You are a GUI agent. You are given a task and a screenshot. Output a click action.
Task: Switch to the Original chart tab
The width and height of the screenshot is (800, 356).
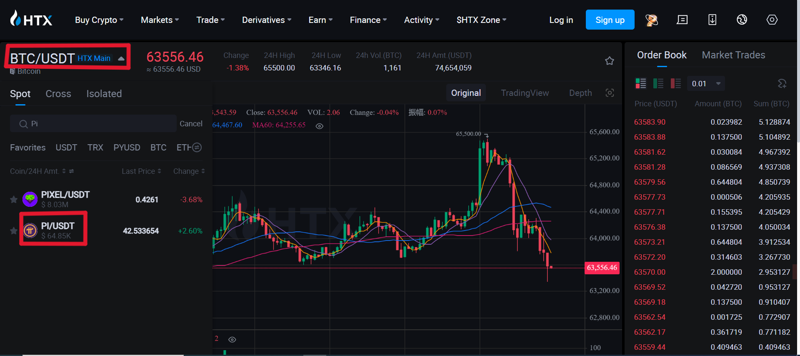pos(466,93)
